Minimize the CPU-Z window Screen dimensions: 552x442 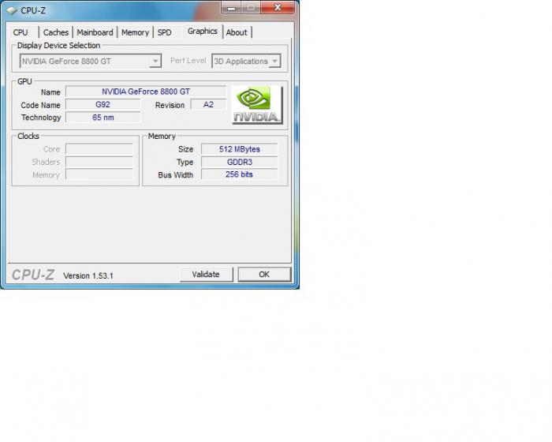click(229, 8)
